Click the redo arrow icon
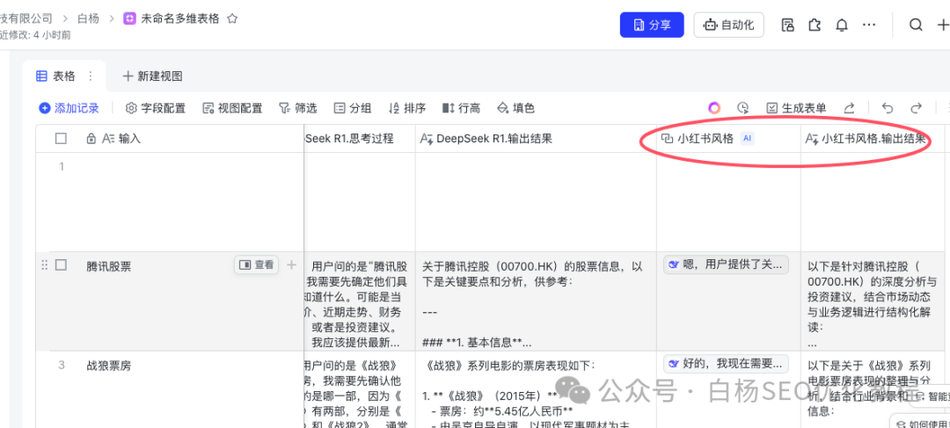The image size is (950, 428). [x=916, y=108]
